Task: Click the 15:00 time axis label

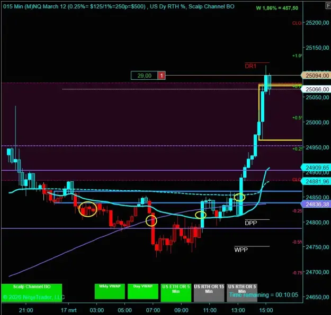Action: click(266, 310)
